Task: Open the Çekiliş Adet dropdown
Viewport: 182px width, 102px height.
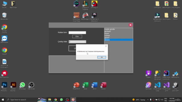Action: click(77, 42)
